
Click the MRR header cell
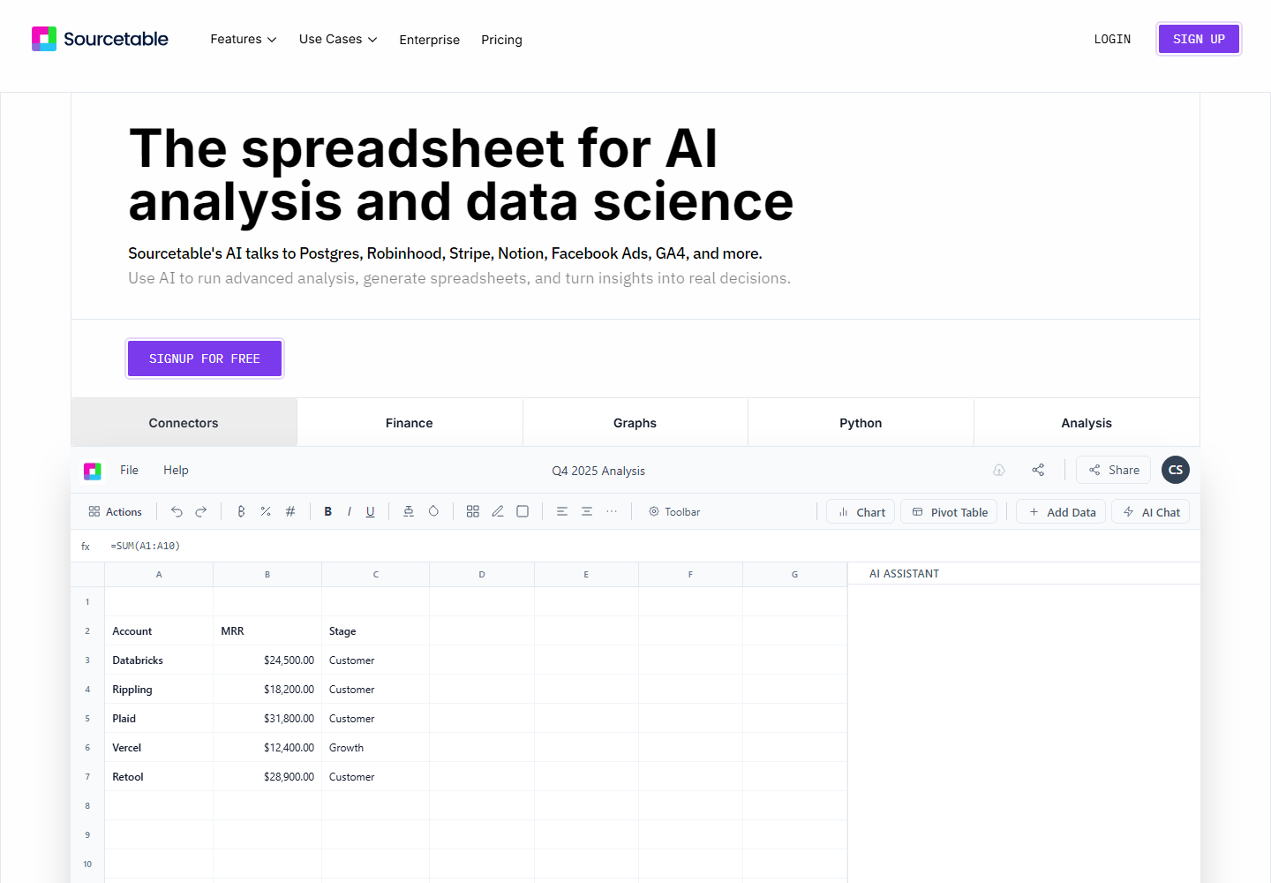(267, 631)
